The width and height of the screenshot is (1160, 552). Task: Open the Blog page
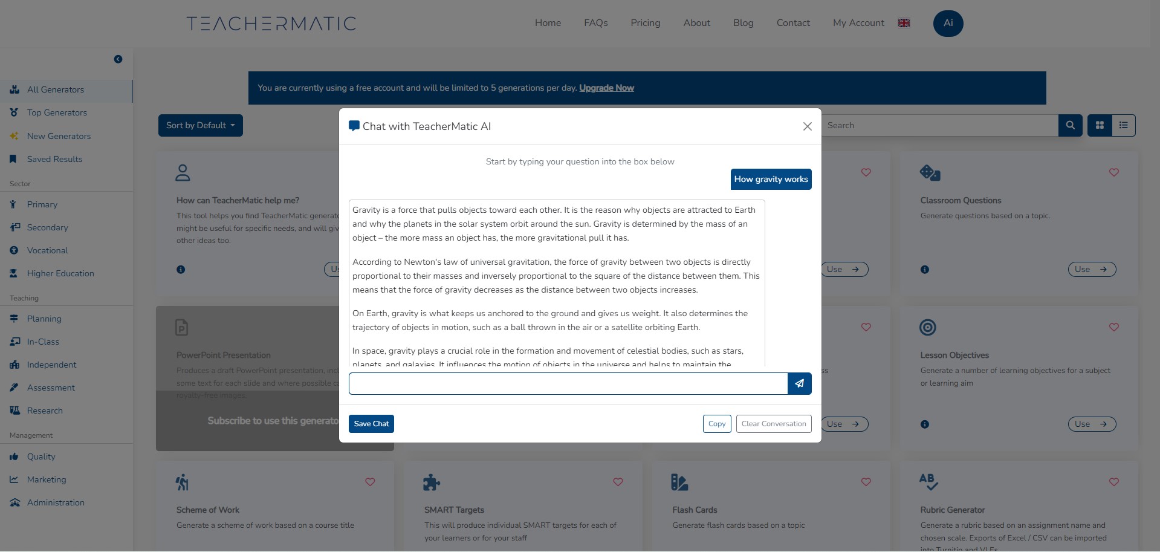pyautogui.click(x=743, y=23)
